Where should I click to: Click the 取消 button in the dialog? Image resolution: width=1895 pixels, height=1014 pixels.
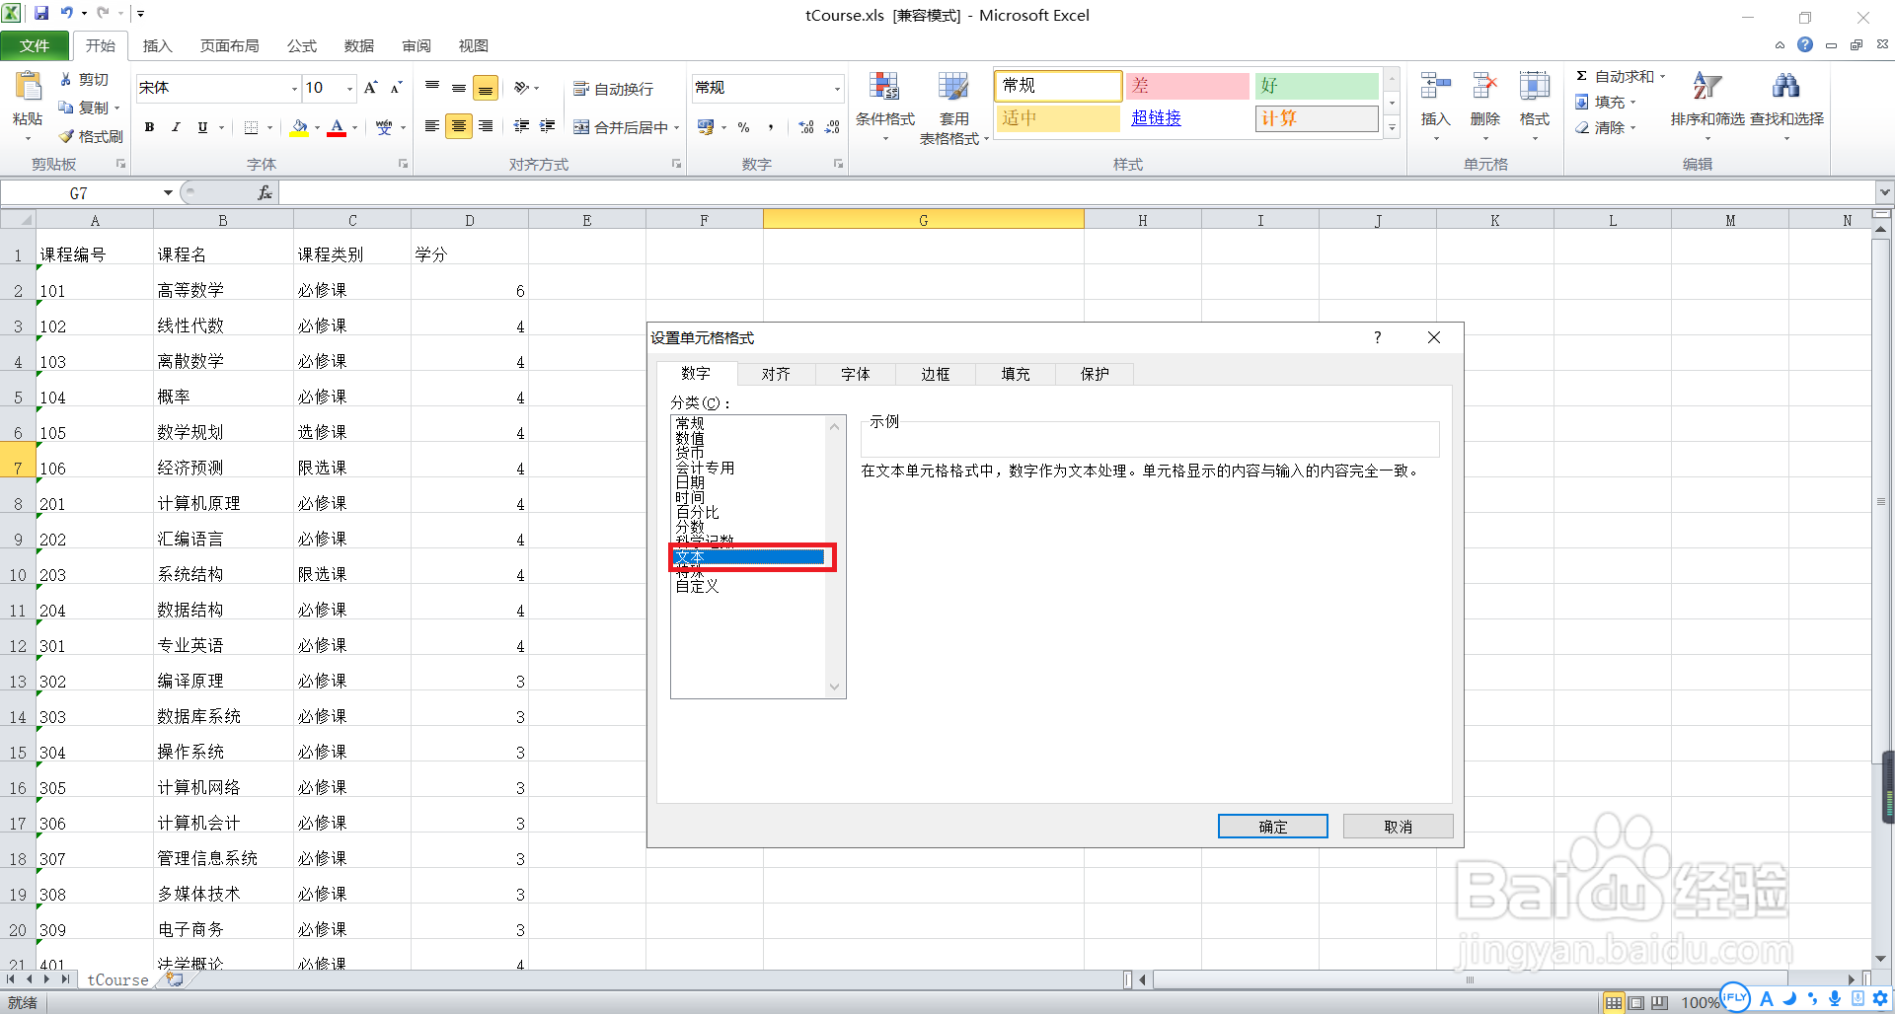click(x=1398, y=826)
